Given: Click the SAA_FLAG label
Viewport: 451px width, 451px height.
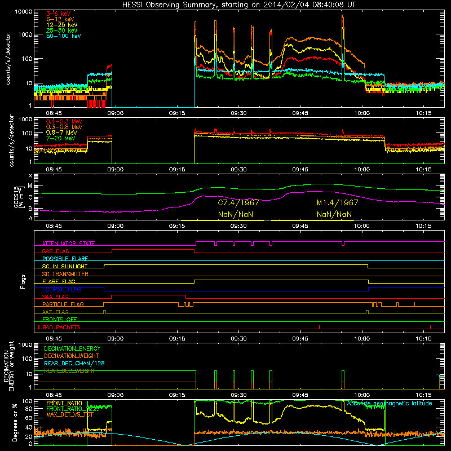Looking at the screenshot, I should tap(55, 297).
